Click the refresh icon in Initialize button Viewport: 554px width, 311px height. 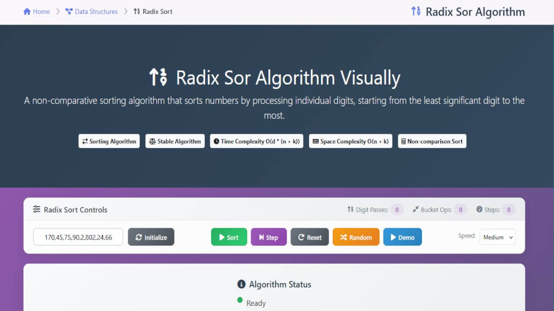tap(138, 237)
